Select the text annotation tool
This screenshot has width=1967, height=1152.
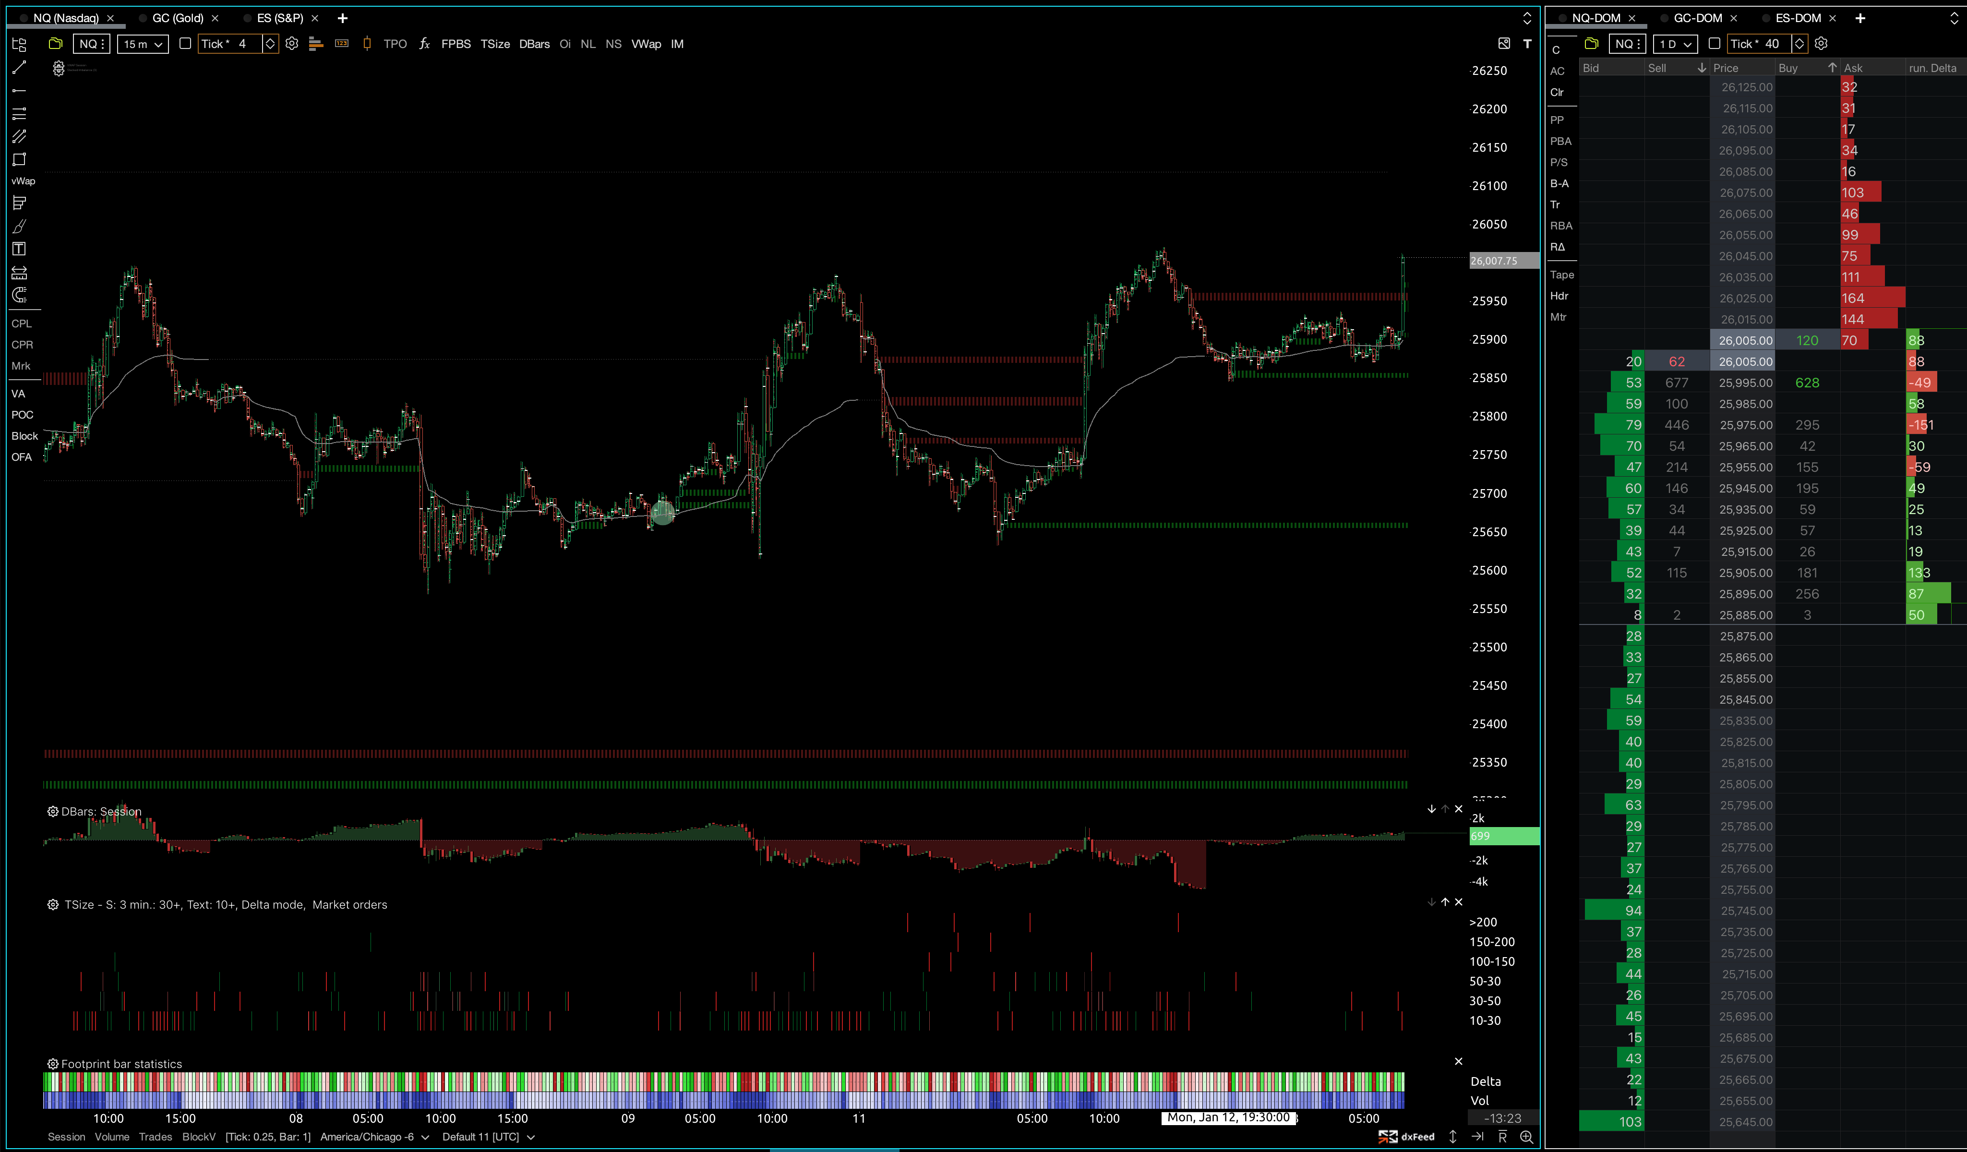tap(20, 249)
